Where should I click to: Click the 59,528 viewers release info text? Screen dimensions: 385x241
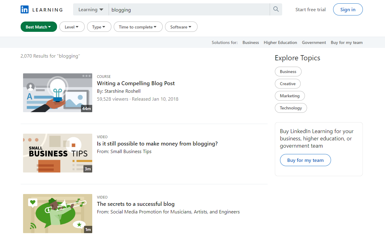point(138,99)
